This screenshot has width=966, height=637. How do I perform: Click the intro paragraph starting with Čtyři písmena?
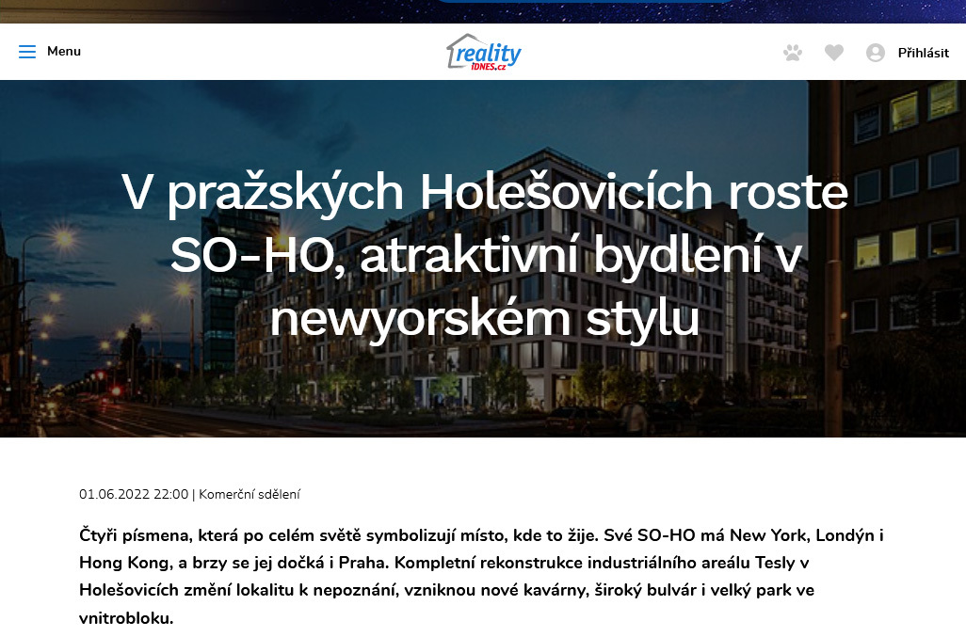pos(481,576)
